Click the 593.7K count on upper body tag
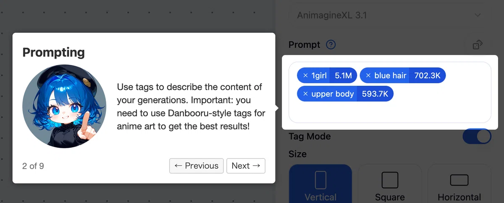 [x=375, y=94]
